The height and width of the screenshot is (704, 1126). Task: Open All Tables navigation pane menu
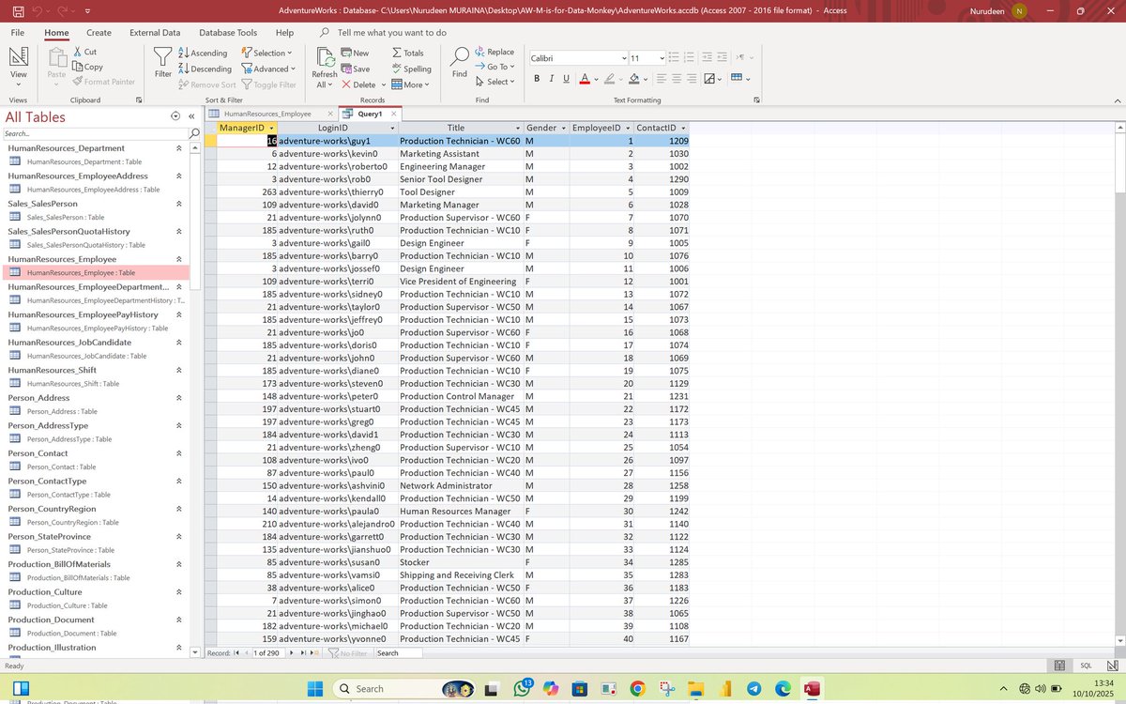click(175, 116)
